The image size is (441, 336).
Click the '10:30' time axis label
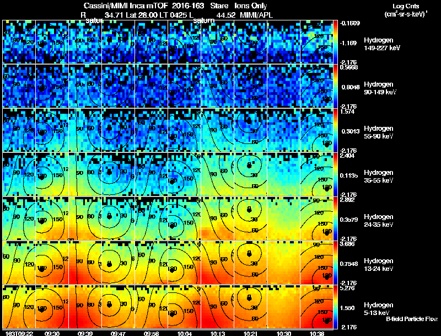[283, 333]
